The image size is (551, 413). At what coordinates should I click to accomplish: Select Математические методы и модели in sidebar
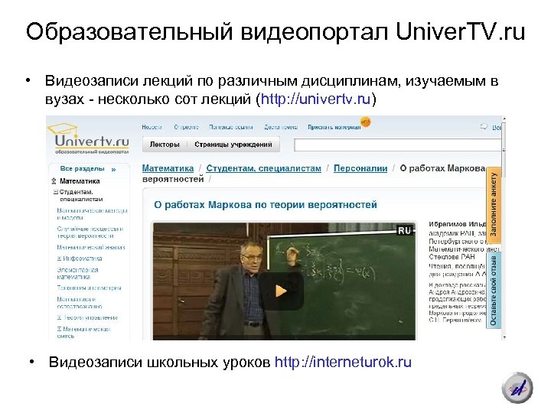92,214
